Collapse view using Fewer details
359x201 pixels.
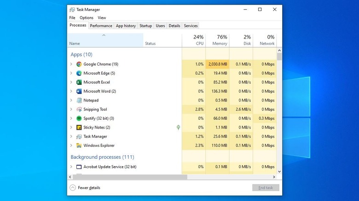pos(85,188)
